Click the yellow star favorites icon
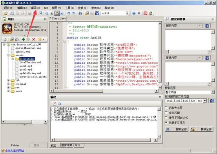Viewport: 217px width, 154px height. coord(40,39)
